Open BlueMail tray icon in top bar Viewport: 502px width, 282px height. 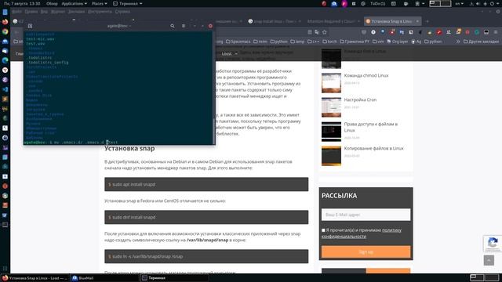(334, 3)
